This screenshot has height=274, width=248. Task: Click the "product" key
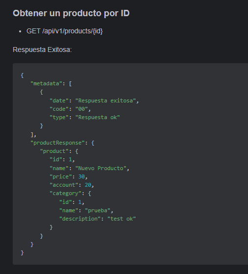54,151
